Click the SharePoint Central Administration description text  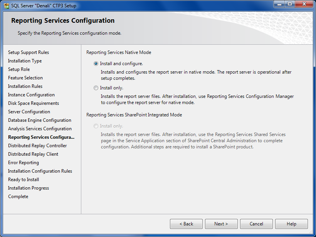coord(193,141)
